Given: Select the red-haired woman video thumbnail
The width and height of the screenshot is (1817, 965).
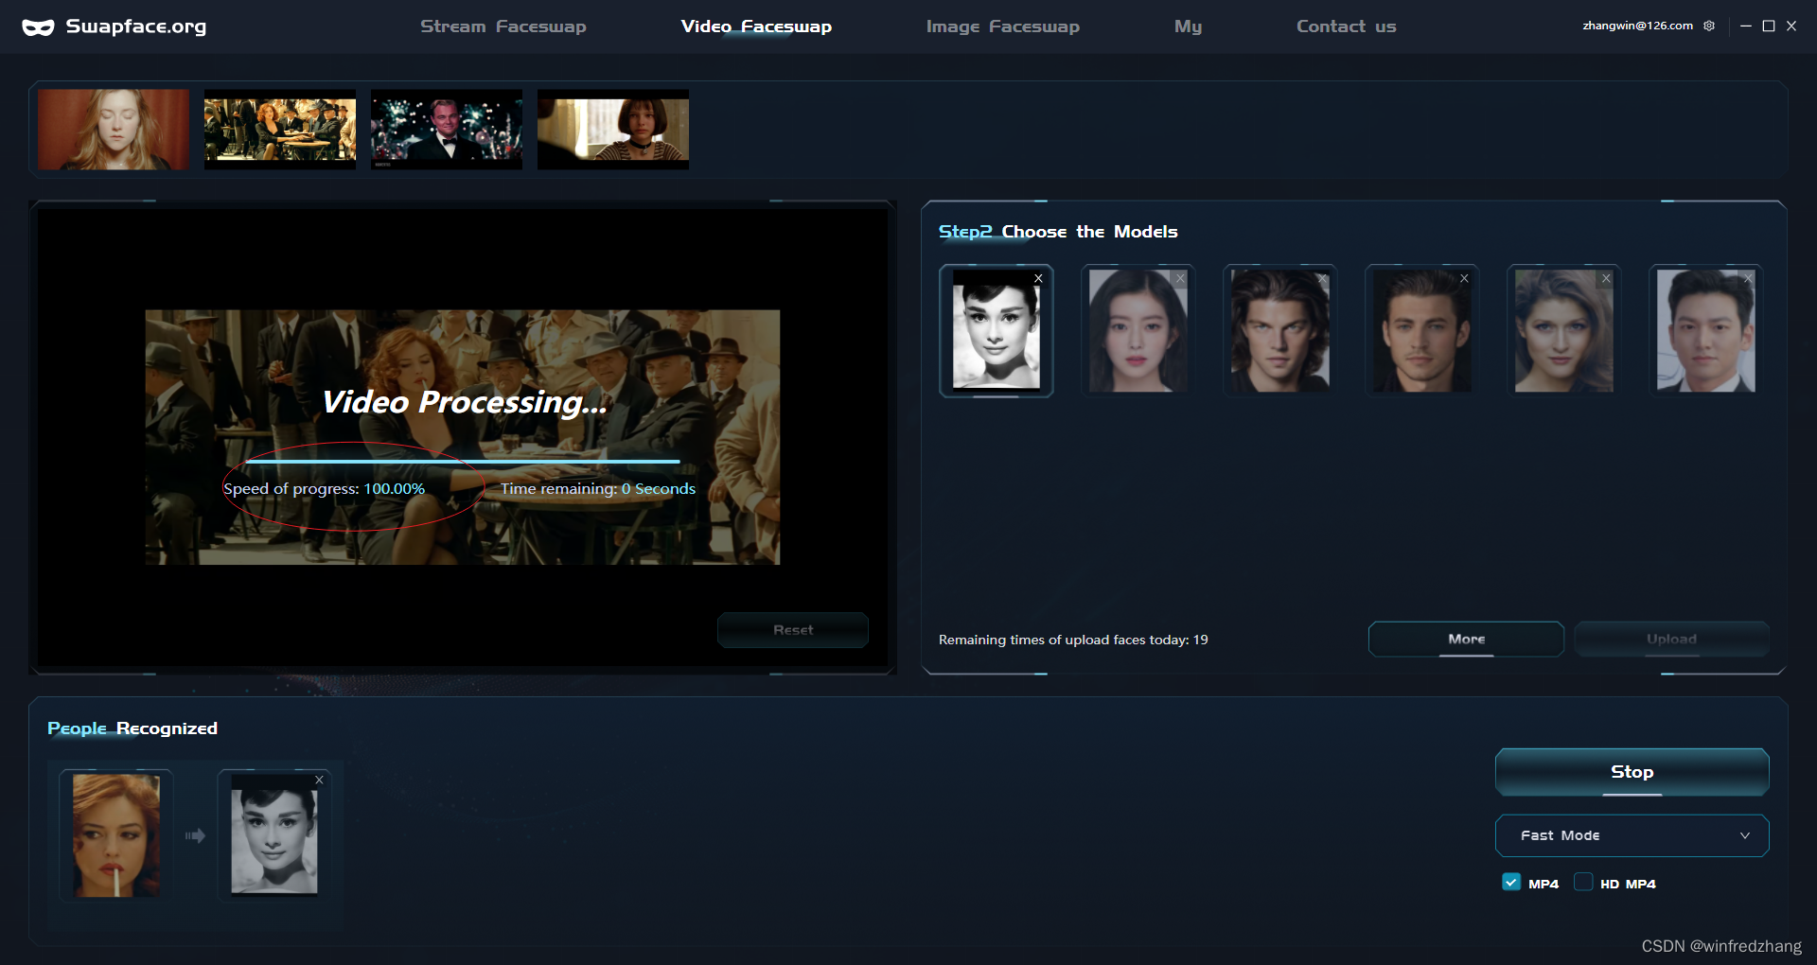Looking at the screenshot, I should (114, 130).
